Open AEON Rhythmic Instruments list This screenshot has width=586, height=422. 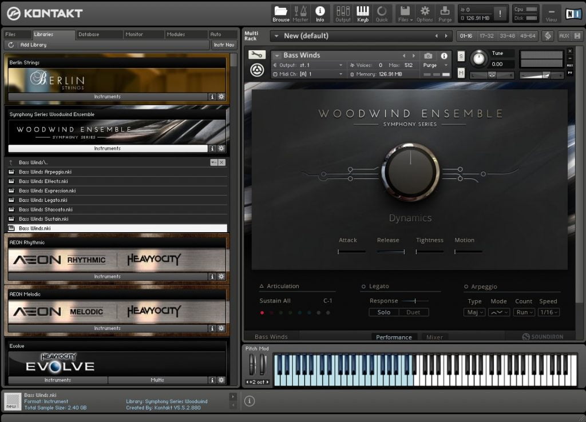108,277
